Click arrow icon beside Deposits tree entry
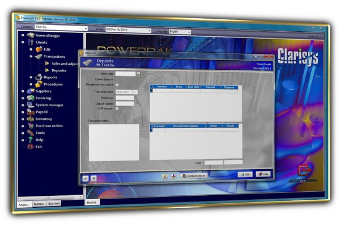This screenshot has width=340, height=227. click(x=47, y=70)
